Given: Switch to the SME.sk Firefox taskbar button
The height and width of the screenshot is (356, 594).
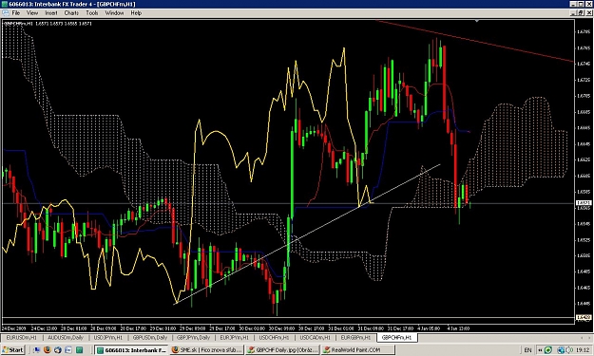Looking at the screenshot, I should coord(207,350).
